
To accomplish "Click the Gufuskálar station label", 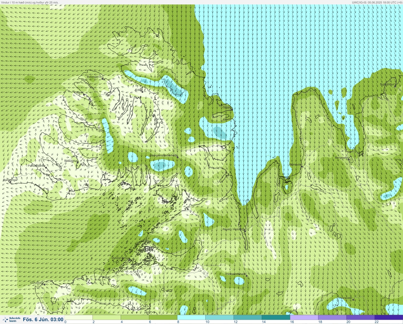I will pyautogui.click(x=37, y=283).
